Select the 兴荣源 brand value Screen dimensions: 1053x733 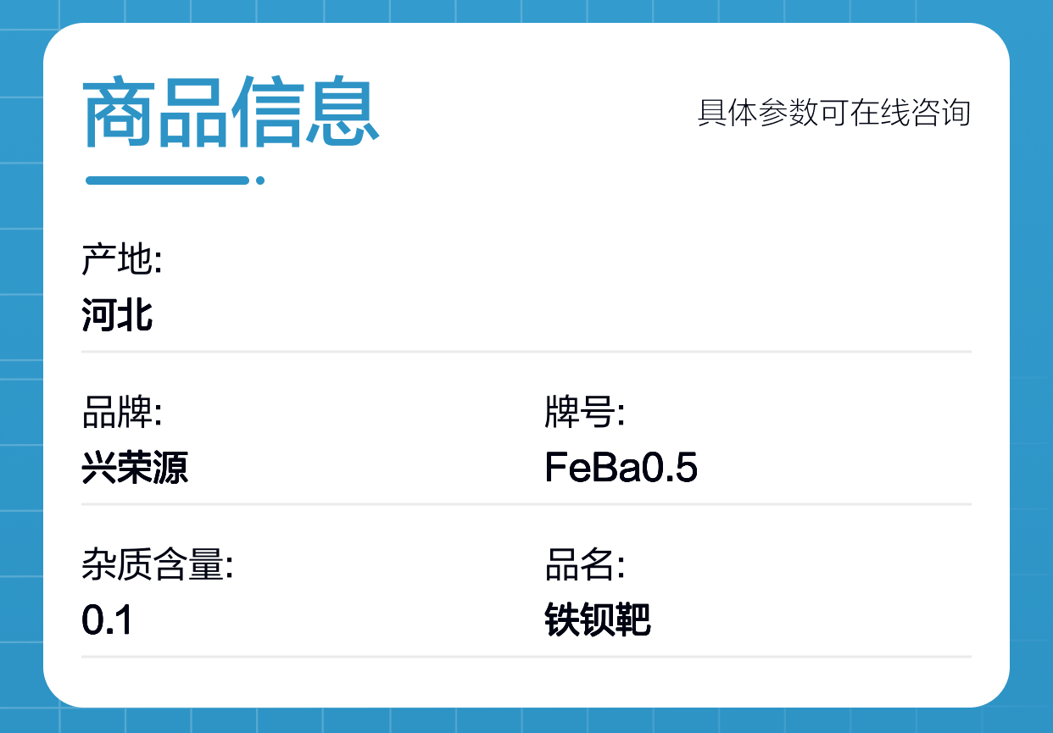click(x=135, y=467)
